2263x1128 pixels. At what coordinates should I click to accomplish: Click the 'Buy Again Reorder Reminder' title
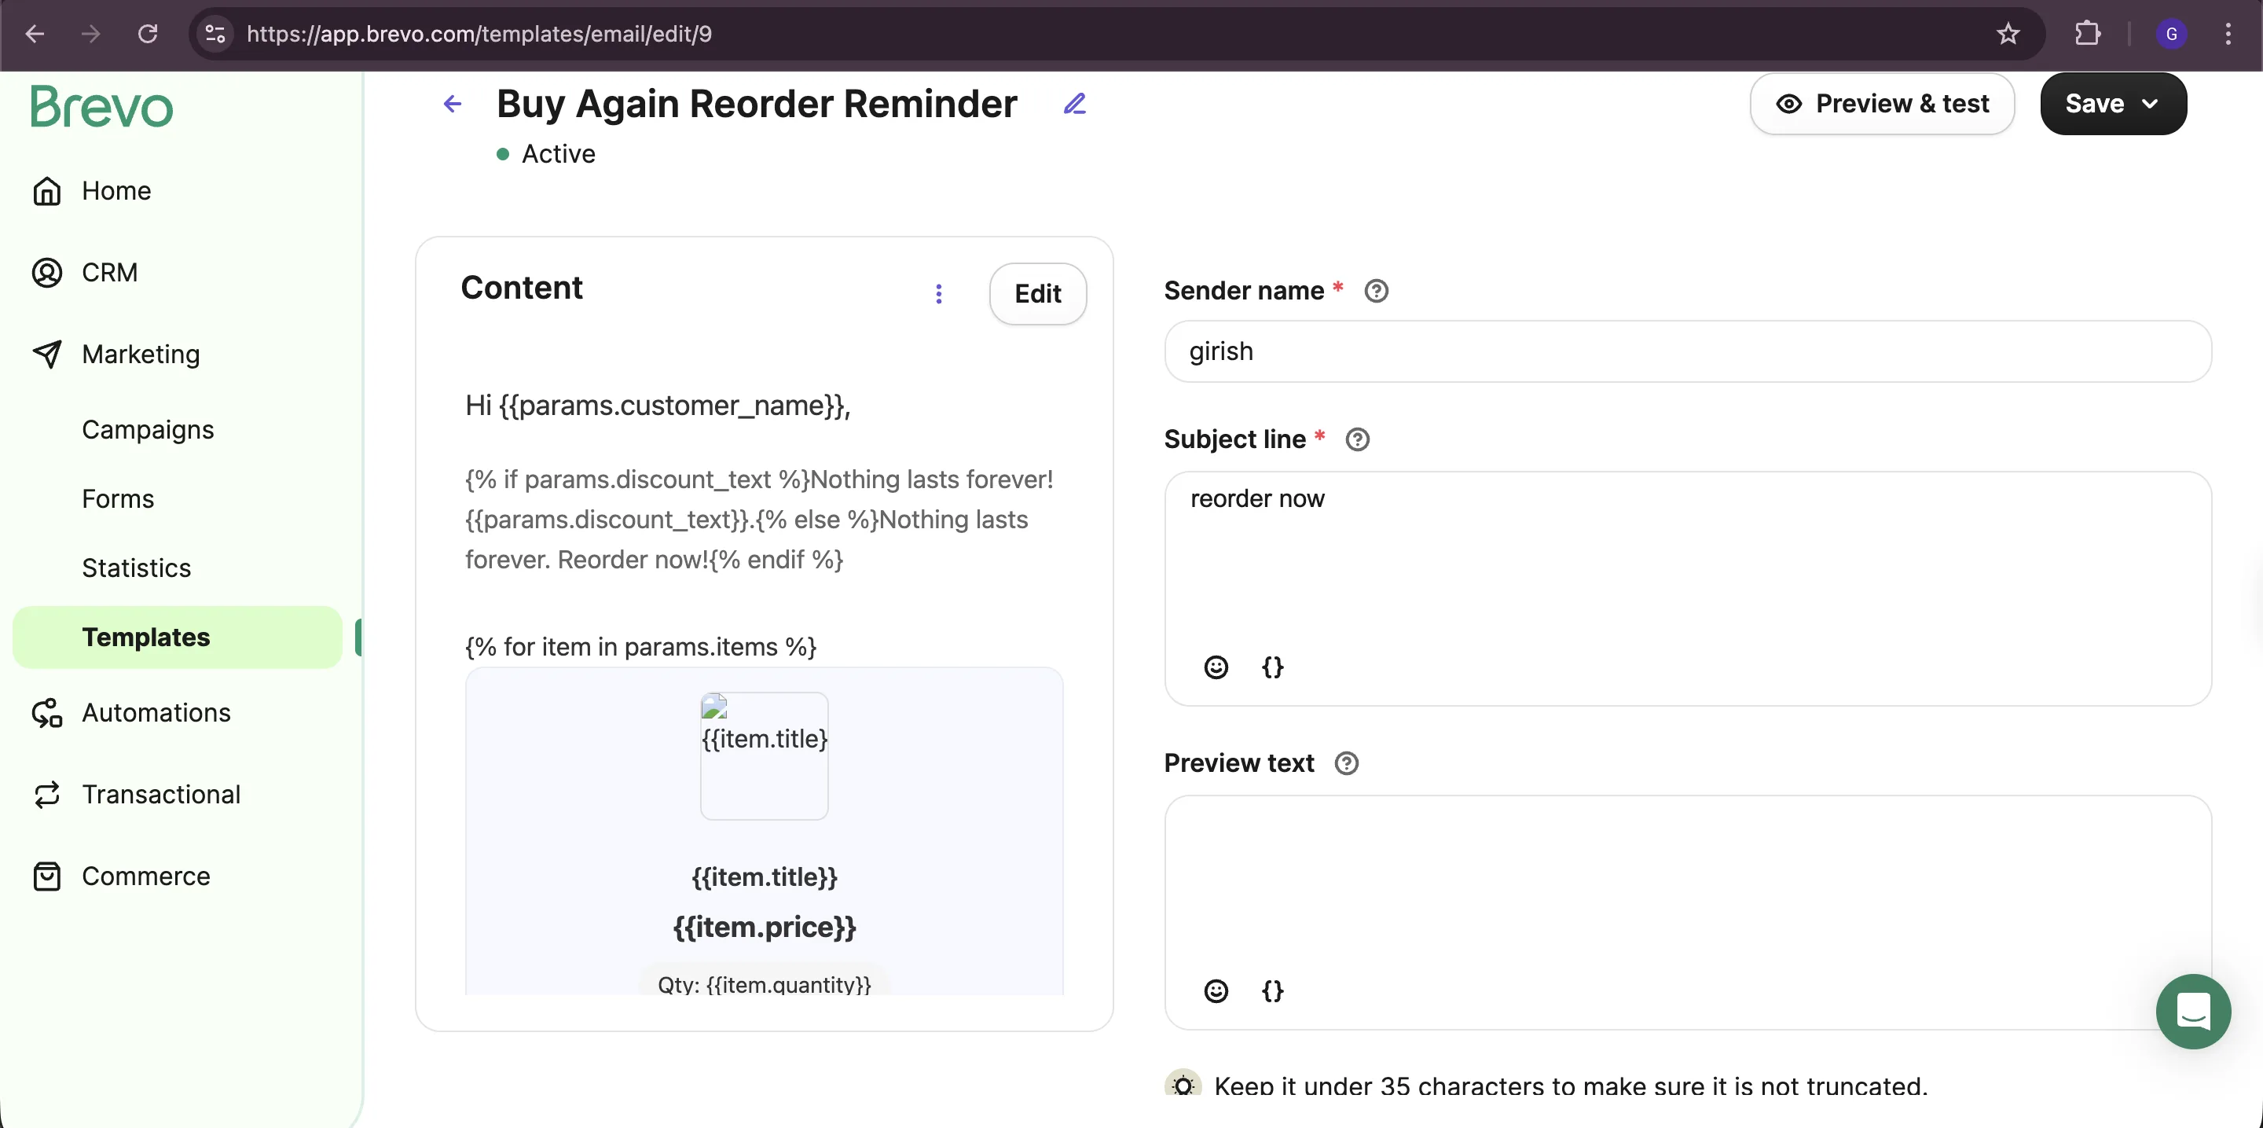point(757,104)
